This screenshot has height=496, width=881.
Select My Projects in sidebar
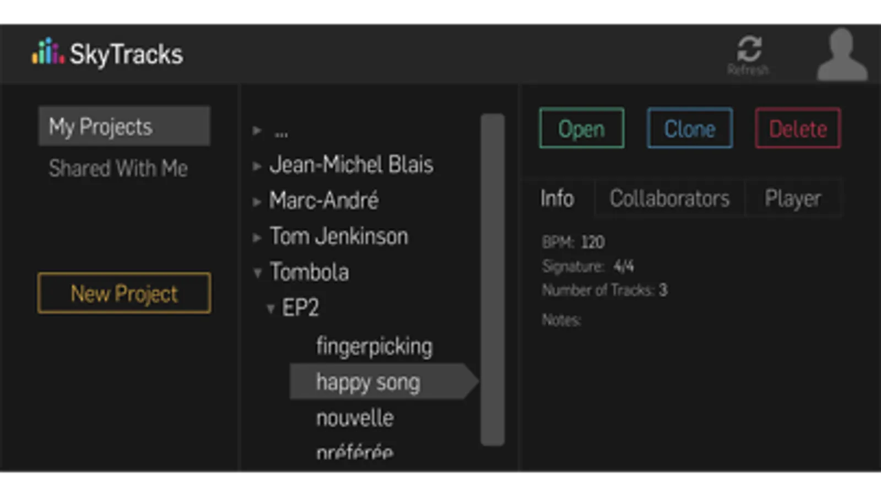coord(124,126)
